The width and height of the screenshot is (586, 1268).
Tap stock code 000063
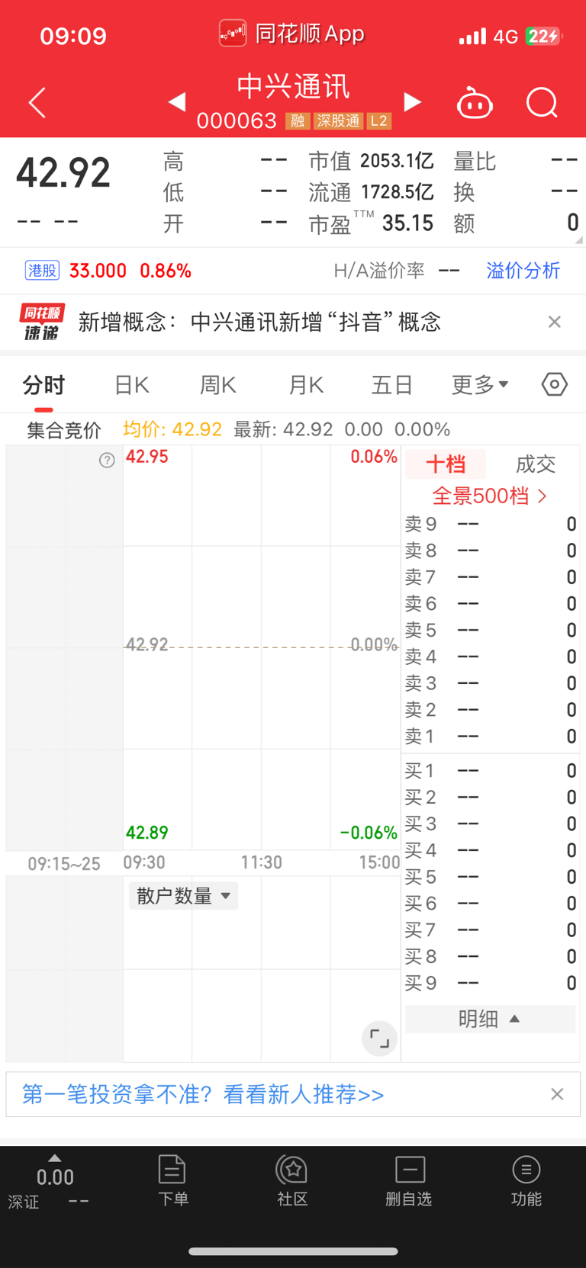click(237, 121)
